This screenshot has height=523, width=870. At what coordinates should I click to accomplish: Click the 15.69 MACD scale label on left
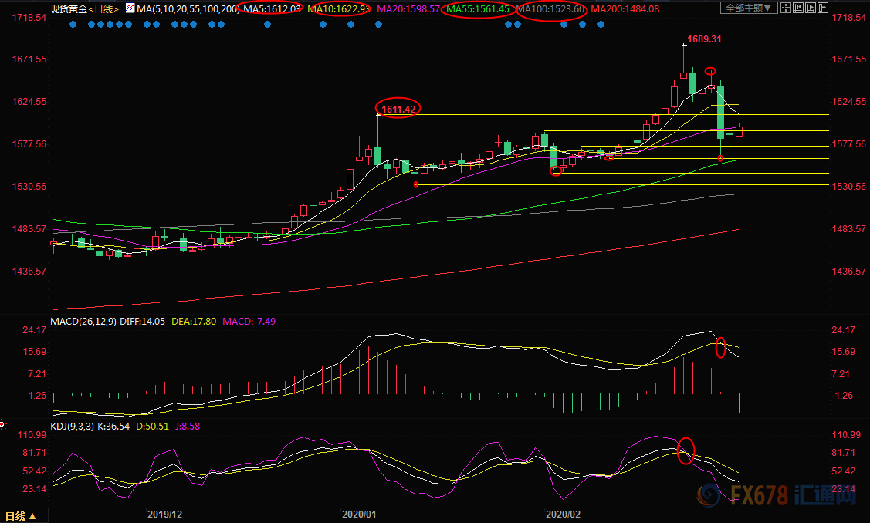[35, 352]
